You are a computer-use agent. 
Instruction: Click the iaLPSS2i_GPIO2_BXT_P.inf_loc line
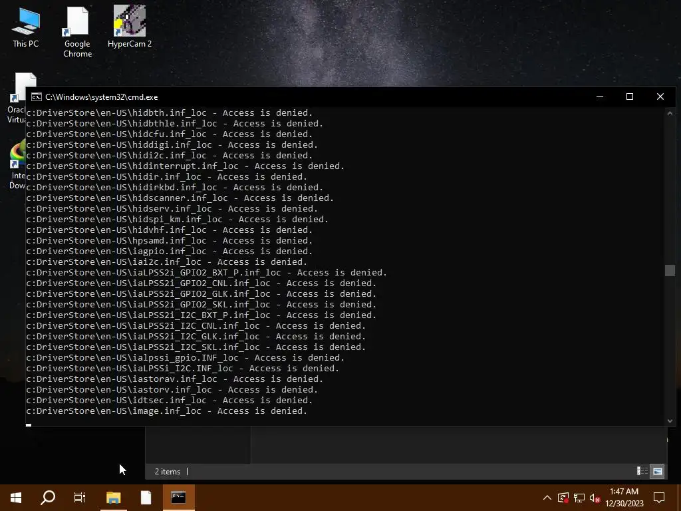coord(206,272)
